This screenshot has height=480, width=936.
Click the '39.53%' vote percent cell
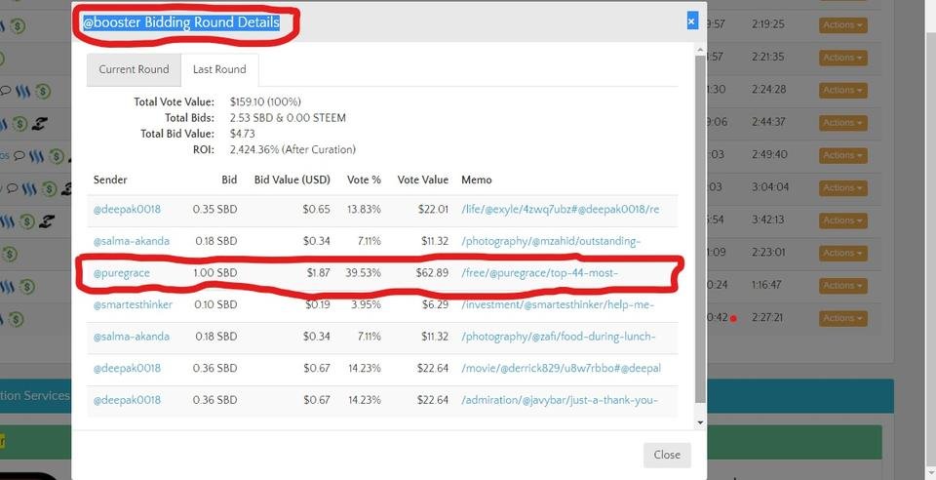[x=363, y=273]
